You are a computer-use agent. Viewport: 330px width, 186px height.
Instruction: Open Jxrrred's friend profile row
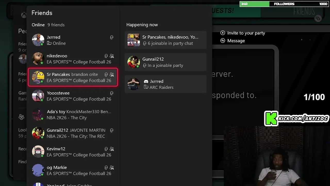coord(73,40)
